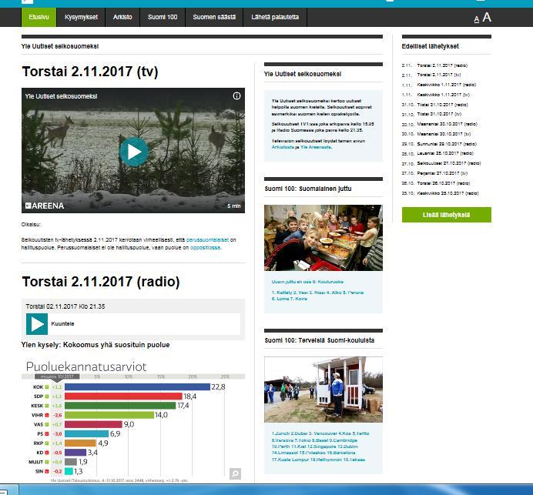Open Keskiviikko 1.11.2017 (tv) broadcast
This screenshot has height=495, width=533.
click(x=443, y=95)
